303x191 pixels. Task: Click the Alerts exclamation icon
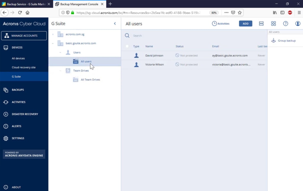[x=6, y=126]
